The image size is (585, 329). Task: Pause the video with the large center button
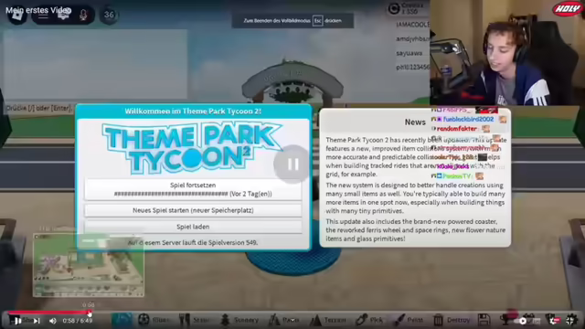click(292, 164)
